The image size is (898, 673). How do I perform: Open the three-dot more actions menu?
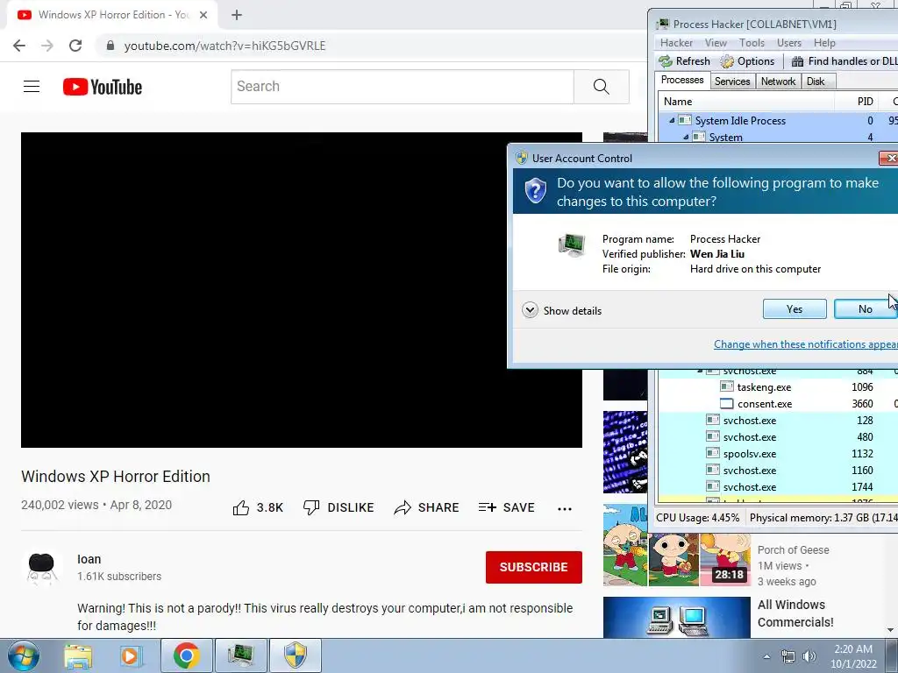click(565, 508)
